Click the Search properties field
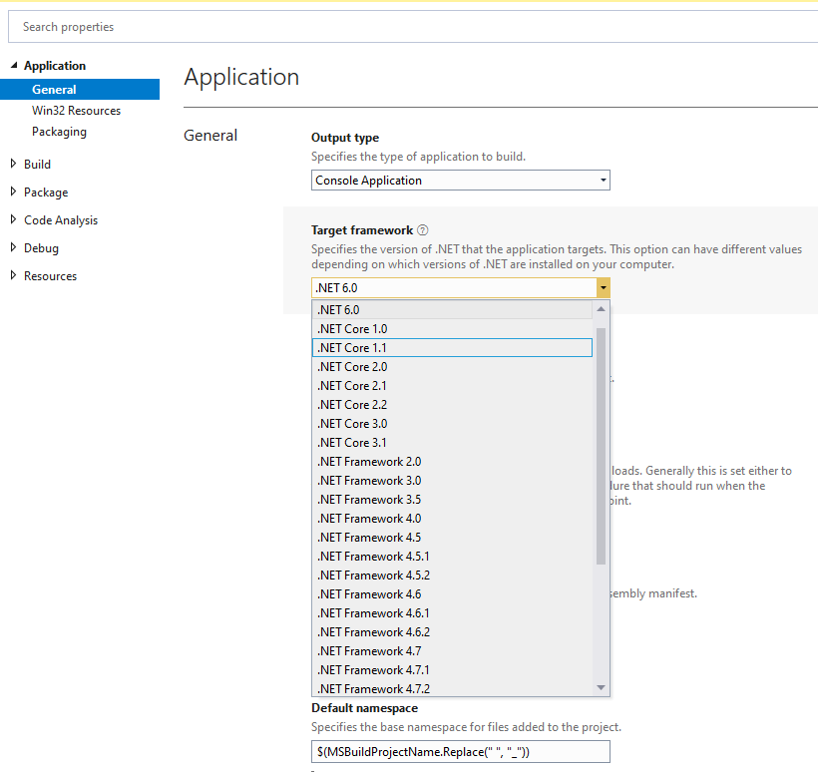Viewport: 818px width, 772px height. pos(413,27)
